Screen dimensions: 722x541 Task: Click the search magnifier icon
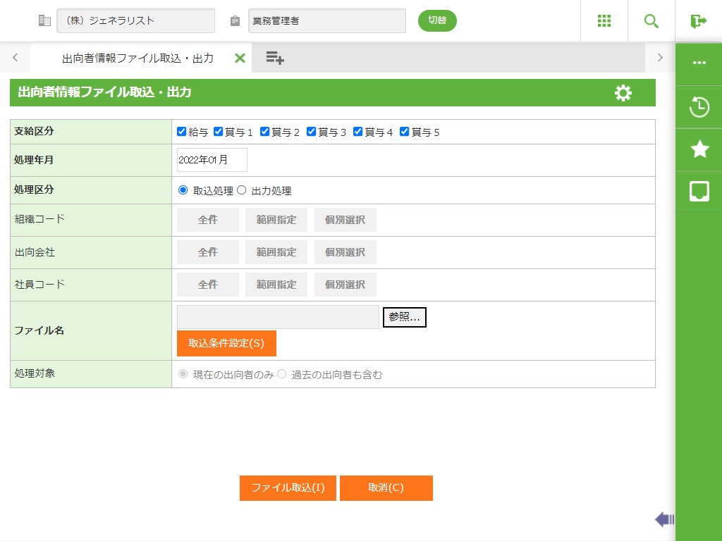651,21
